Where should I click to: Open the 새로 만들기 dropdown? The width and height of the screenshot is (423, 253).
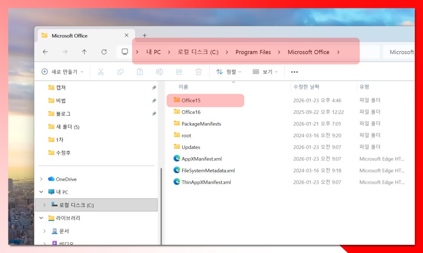coord(63,72)
